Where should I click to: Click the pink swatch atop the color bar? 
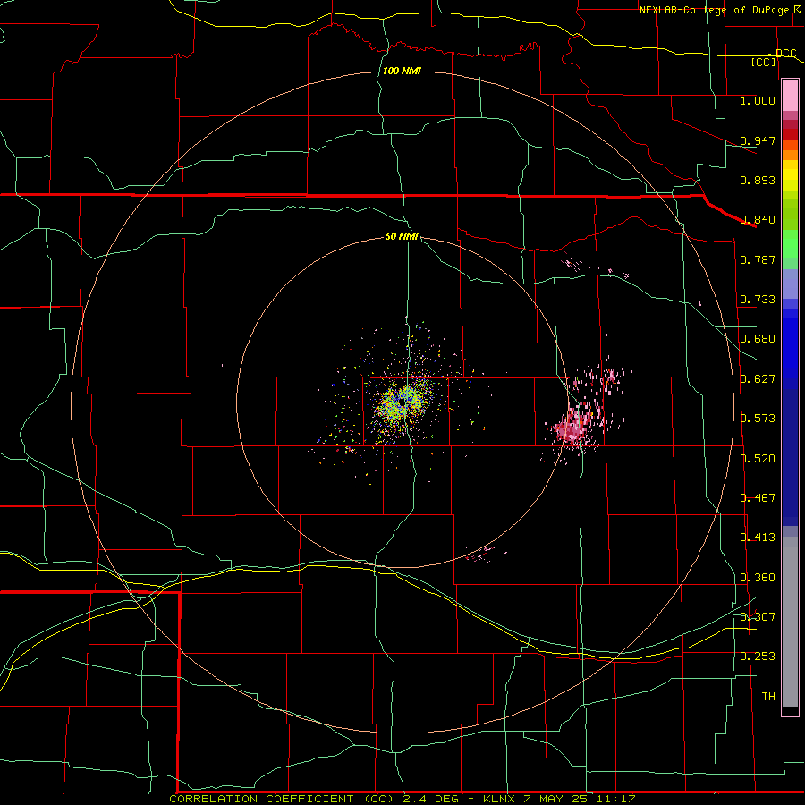(x=790, y=96)
